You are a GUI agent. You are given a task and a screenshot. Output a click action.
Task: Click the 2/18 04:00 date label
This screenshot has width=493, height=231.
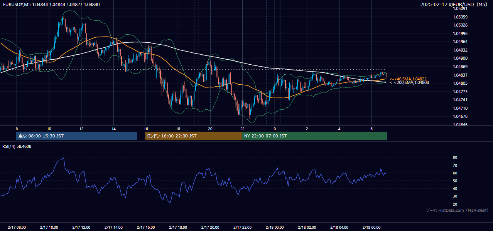click(339, 228)
